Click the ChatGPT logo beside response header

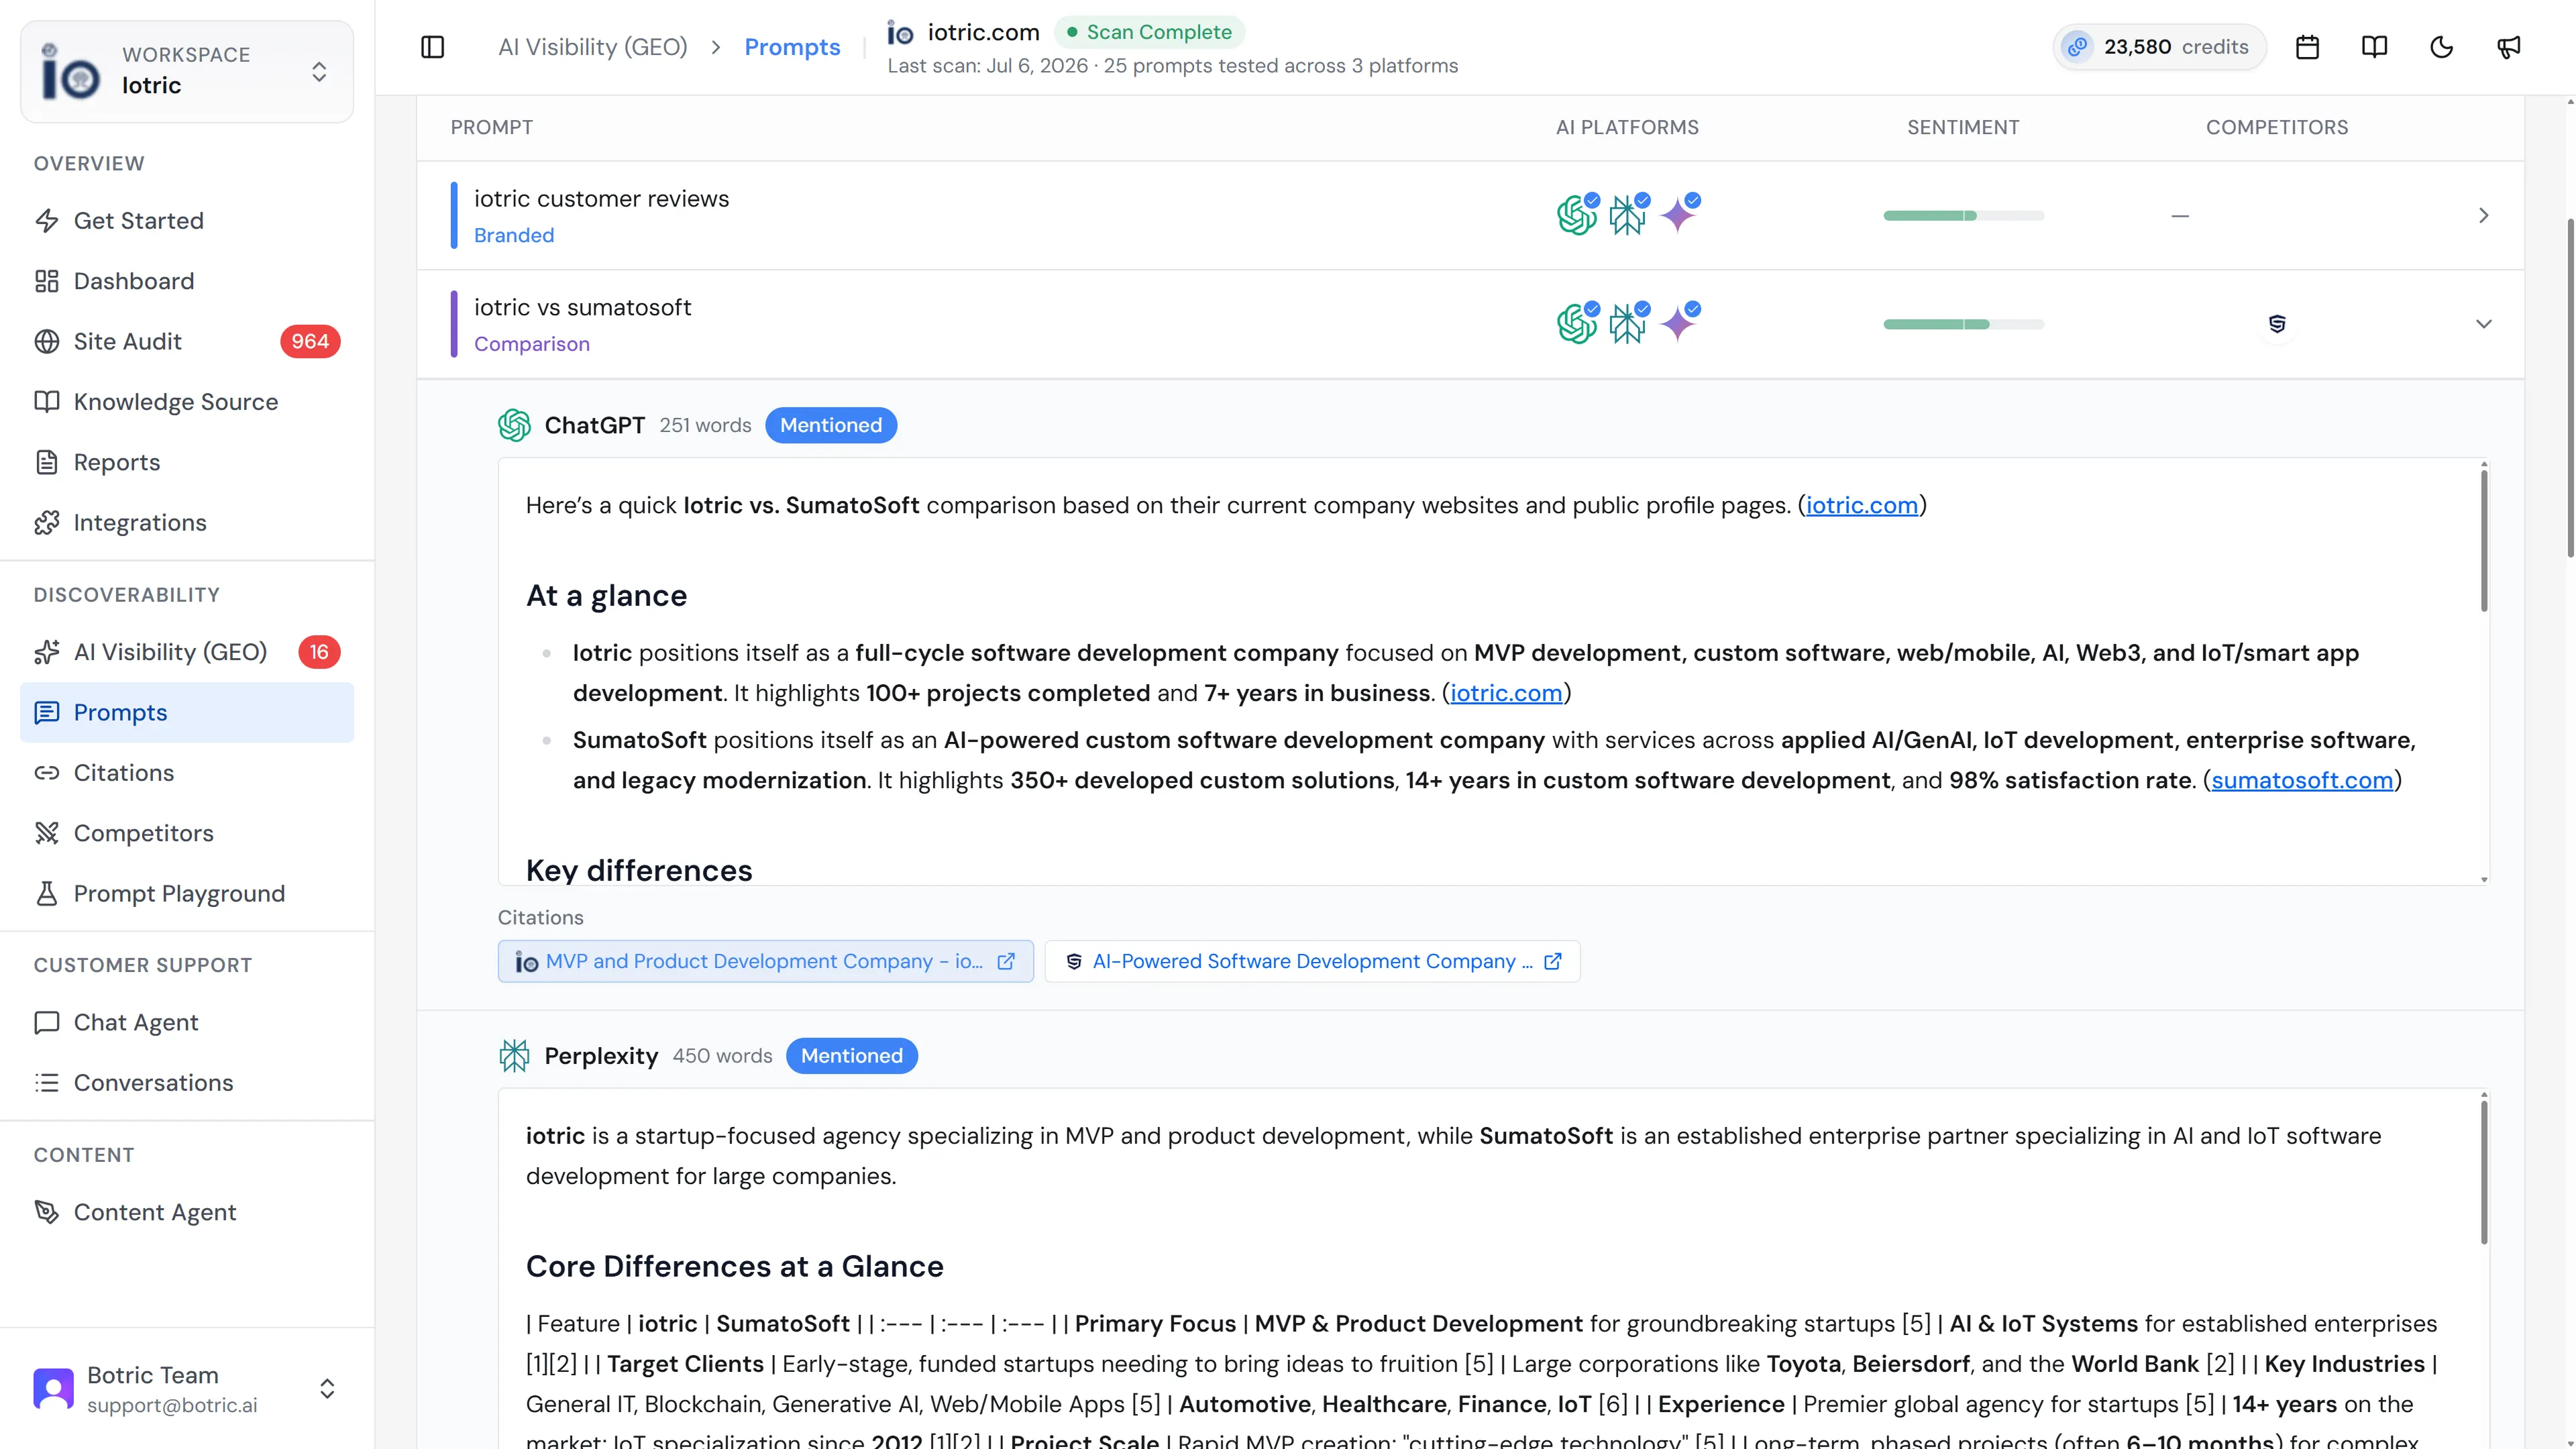point(514,425)
